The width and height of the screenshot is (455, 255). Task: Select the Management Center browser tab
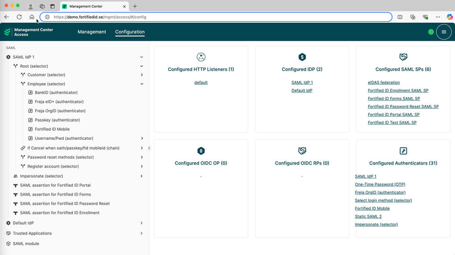pyautogui.click(x=95, y=6)
